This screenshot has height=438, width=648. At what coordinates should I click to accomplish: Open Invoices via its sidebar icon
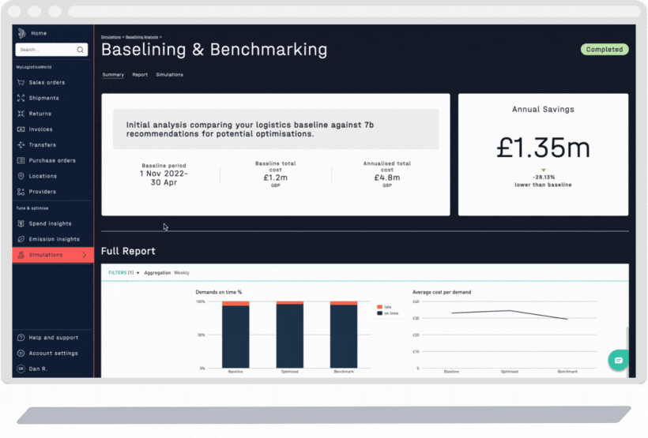pos(21,129)
